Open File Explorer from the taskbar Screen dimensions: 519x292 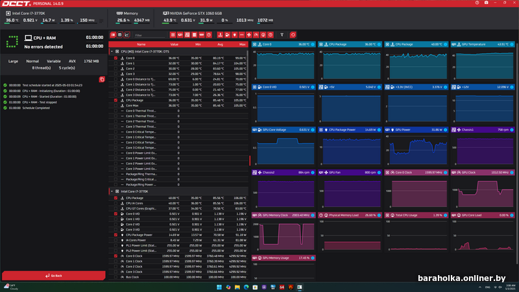(x=237, y=287)
